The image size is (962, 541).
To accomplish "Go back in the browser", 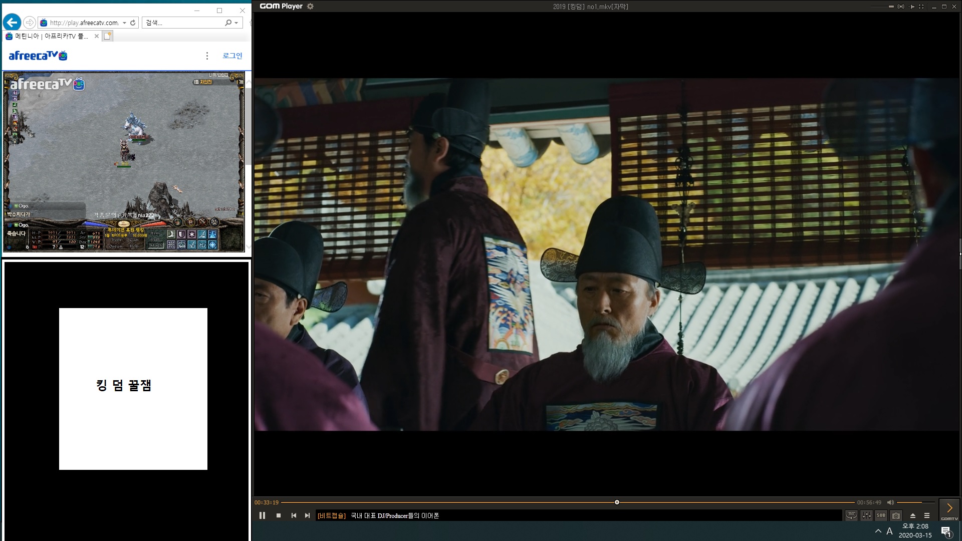I will click(12, 22).
